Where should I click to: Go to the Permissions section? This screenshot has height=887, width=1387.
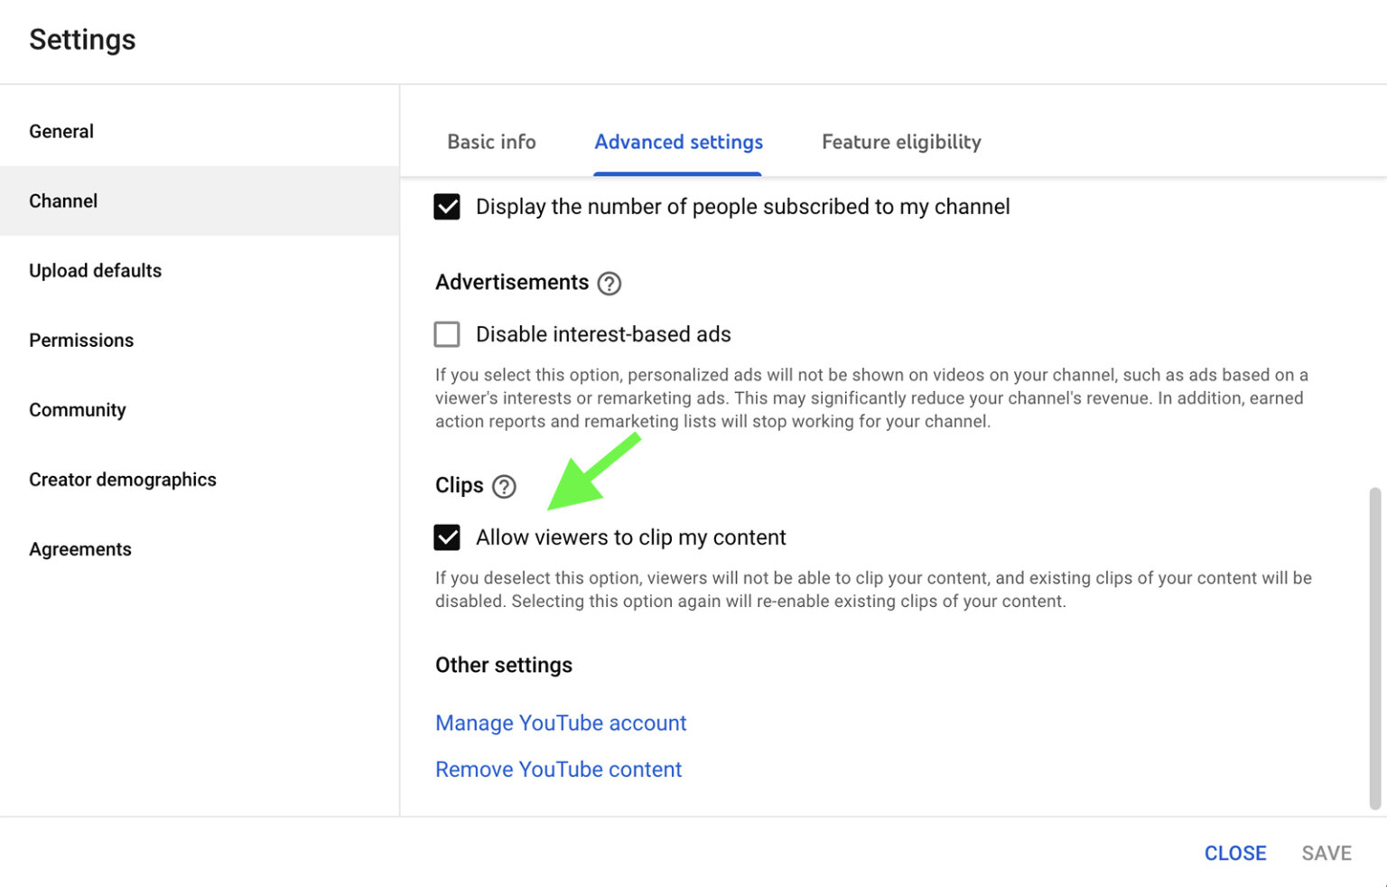coord(81,340)
